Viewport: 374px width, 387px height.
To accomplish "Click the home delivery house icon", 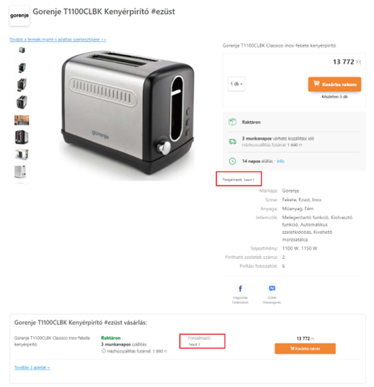I will point(104,351).
